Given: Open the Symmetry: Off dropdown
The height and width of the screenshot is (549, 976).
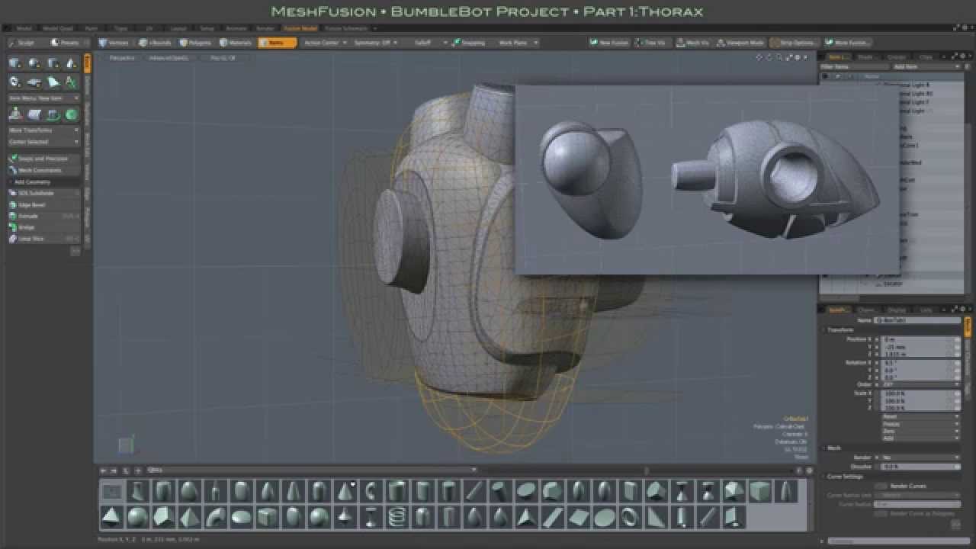Looking at the screenshot, I should [x=375, y=43].
